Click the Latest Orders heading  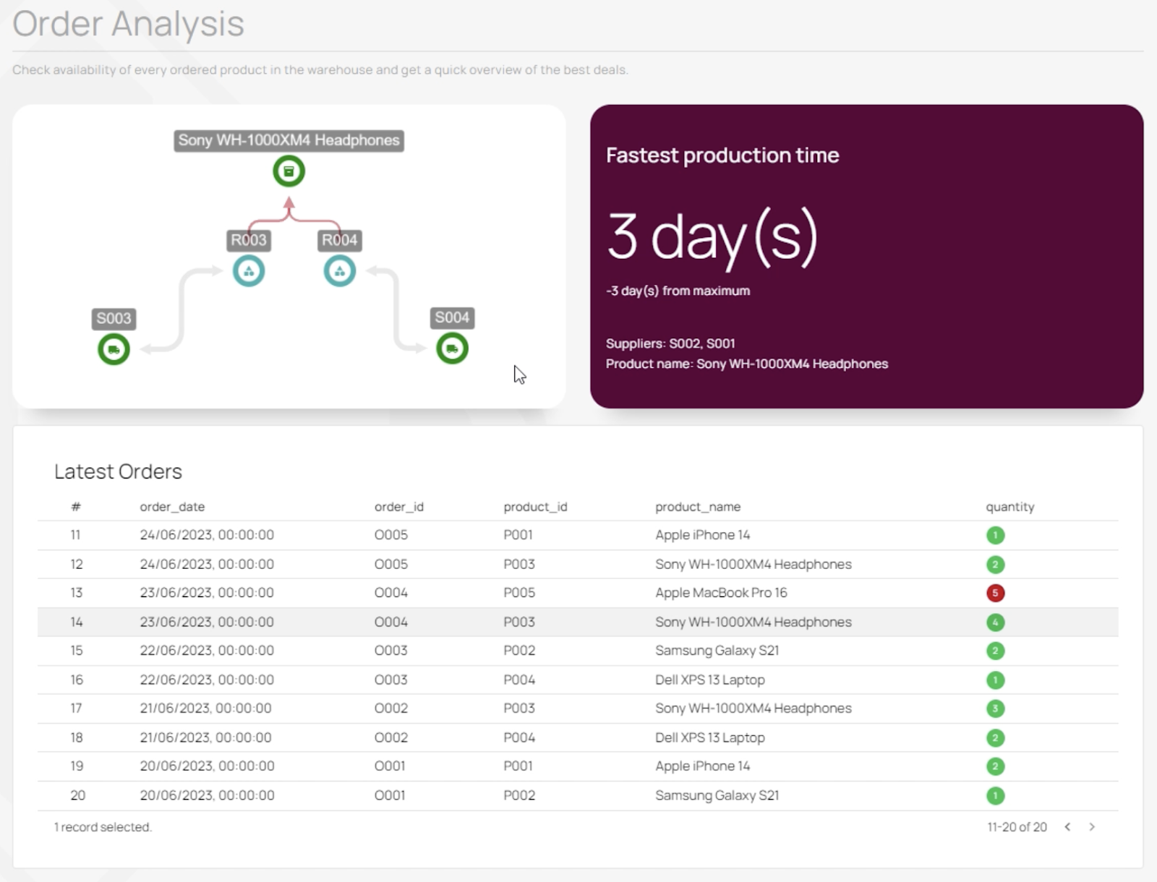[118, 471]
